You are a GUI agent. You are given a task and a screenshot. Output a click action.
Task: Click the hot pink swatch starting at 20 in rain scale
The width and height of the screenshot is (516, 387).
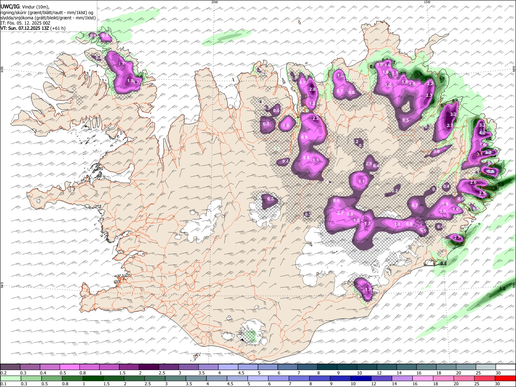click(x=464, y=379)
